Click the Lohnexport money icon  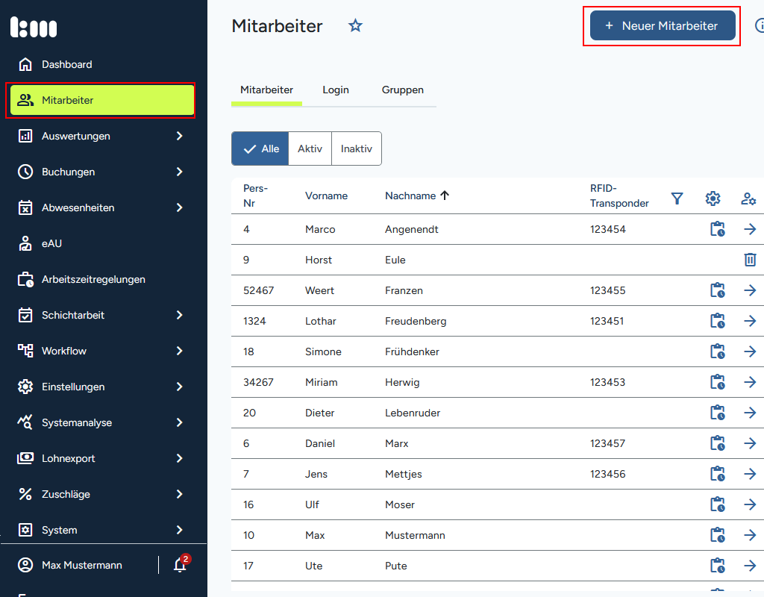pyautogui.click(x=25, y=458)
